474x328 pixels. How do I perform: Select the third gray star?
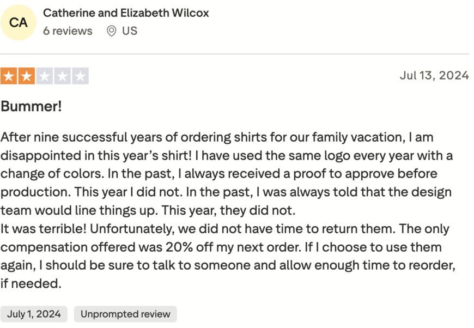point(44,76)
